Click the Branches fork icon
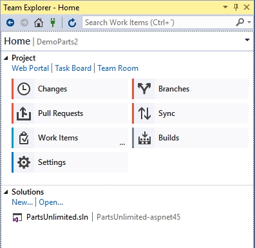This screenshot has width=255, height=248. [144, 89]
